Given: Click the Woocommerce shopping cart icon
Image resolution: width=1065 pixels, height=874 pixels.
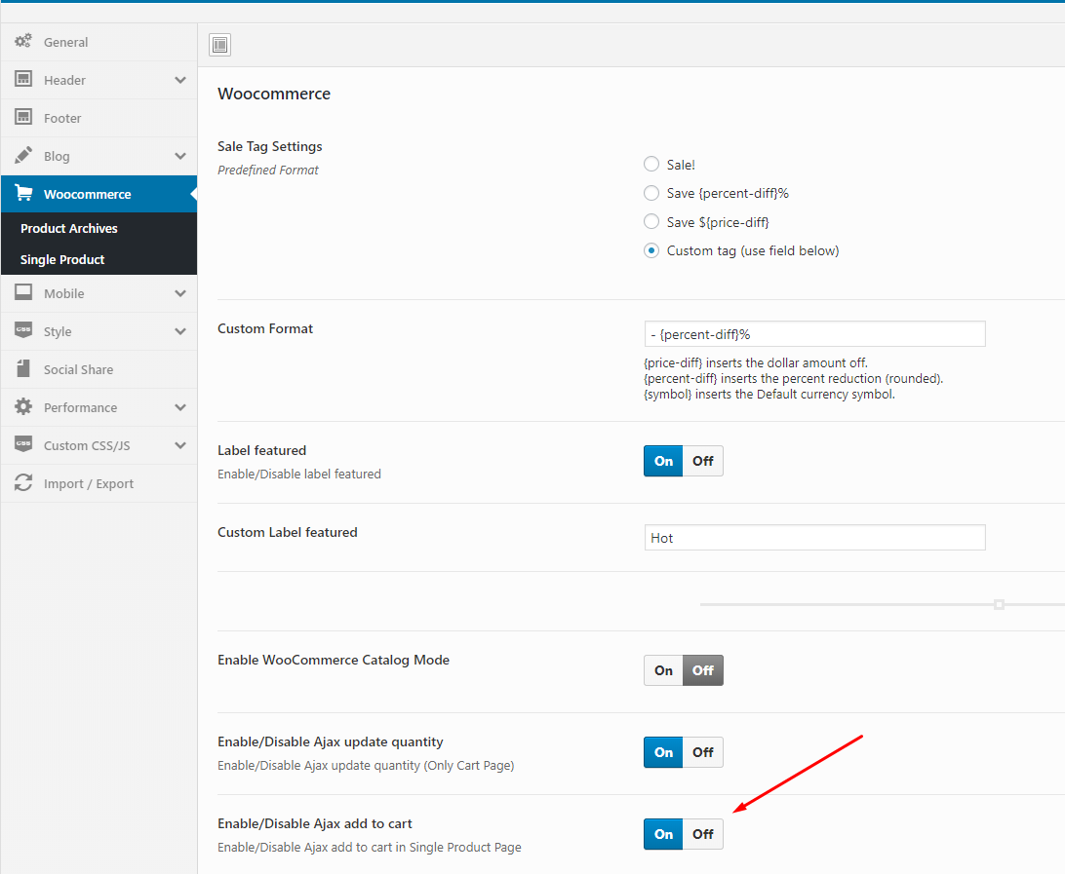Looking at the screenshot, I should pyautogui.click(x=23, y=194).
